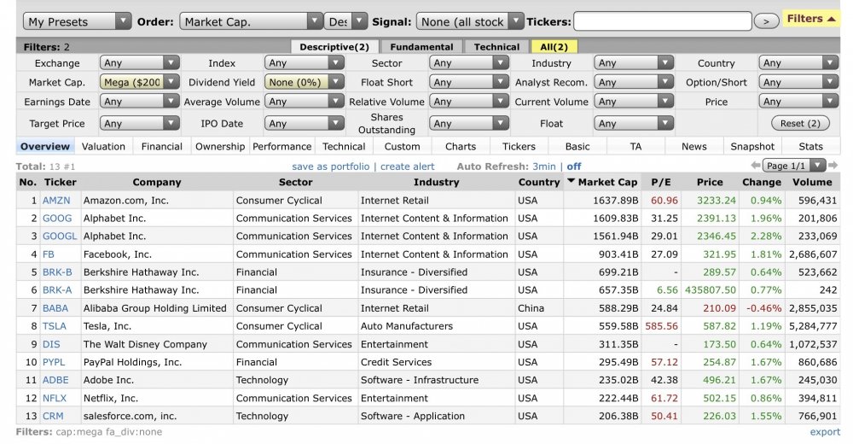This screenshot has height=444, width=853.
Task: Sort by the Market Cap column header
Action: [607, 182]
